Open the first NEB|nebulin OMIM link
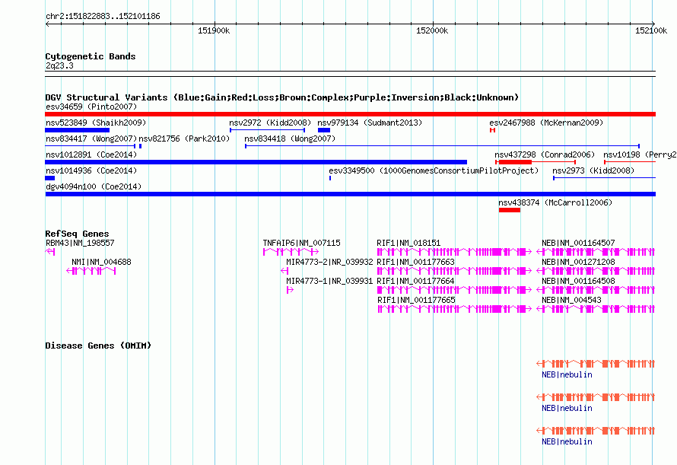Image resolution: width=677 pixels, height=465 pixels. (567, 374)
